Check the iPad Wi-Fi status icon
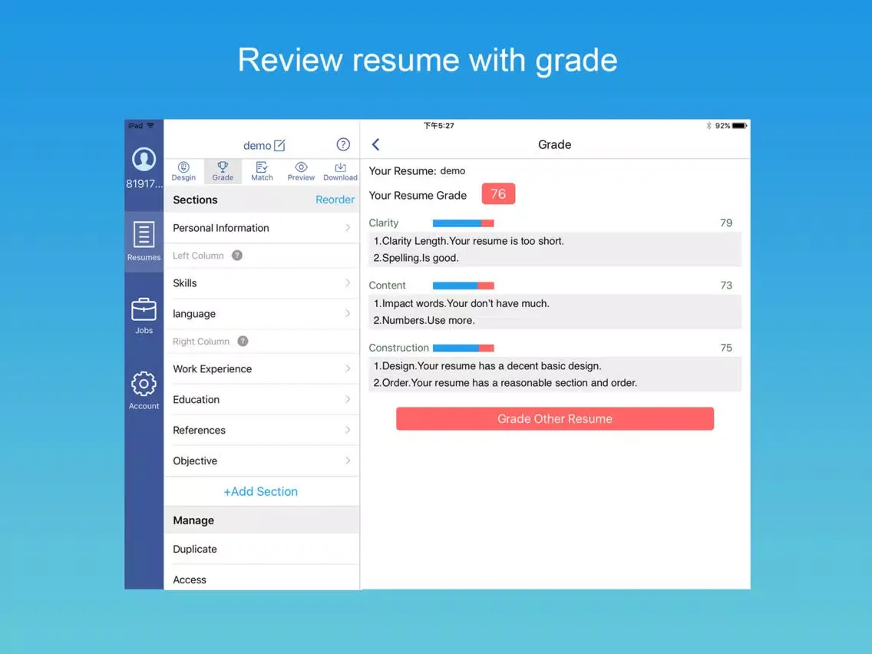 click(150, 126)
